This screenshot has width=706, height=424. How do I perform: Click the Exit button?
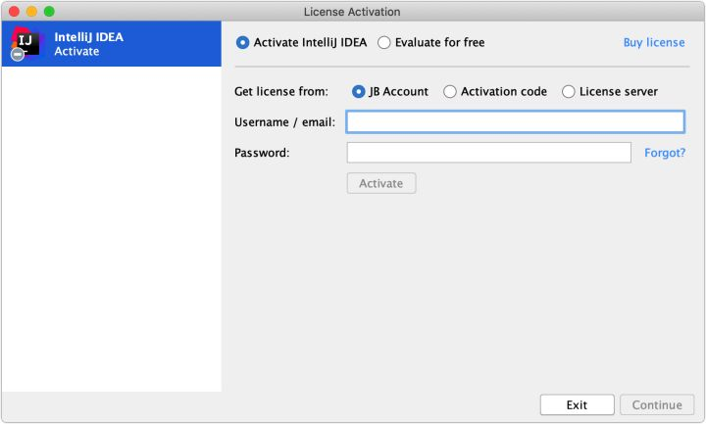click(x=577, y=405)
